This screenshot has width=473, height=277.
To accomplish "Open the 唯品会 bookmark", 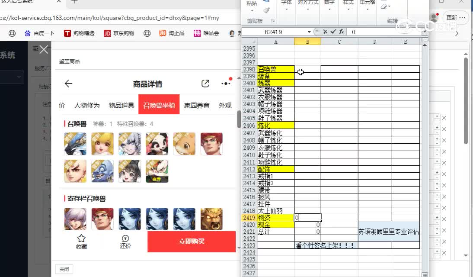I will (206, 33).
